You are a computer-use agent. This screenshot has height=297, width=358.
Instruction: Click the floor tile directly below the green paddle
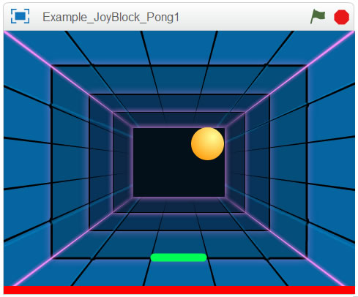click(x=179, y=273)
